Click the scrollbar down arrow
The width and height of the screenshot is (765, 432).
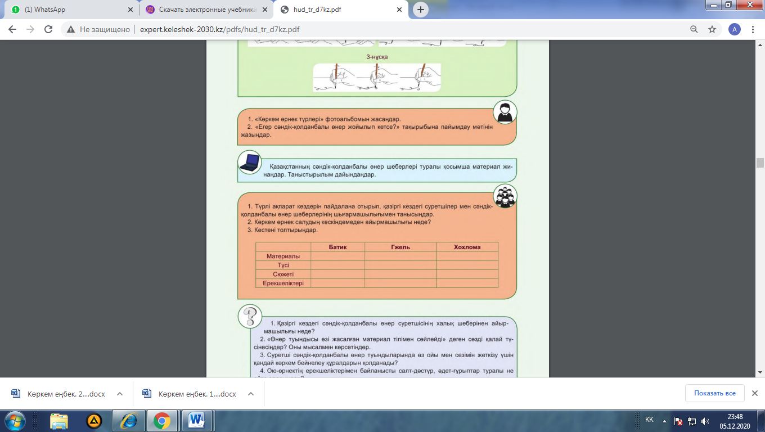[x=760, y=372]
